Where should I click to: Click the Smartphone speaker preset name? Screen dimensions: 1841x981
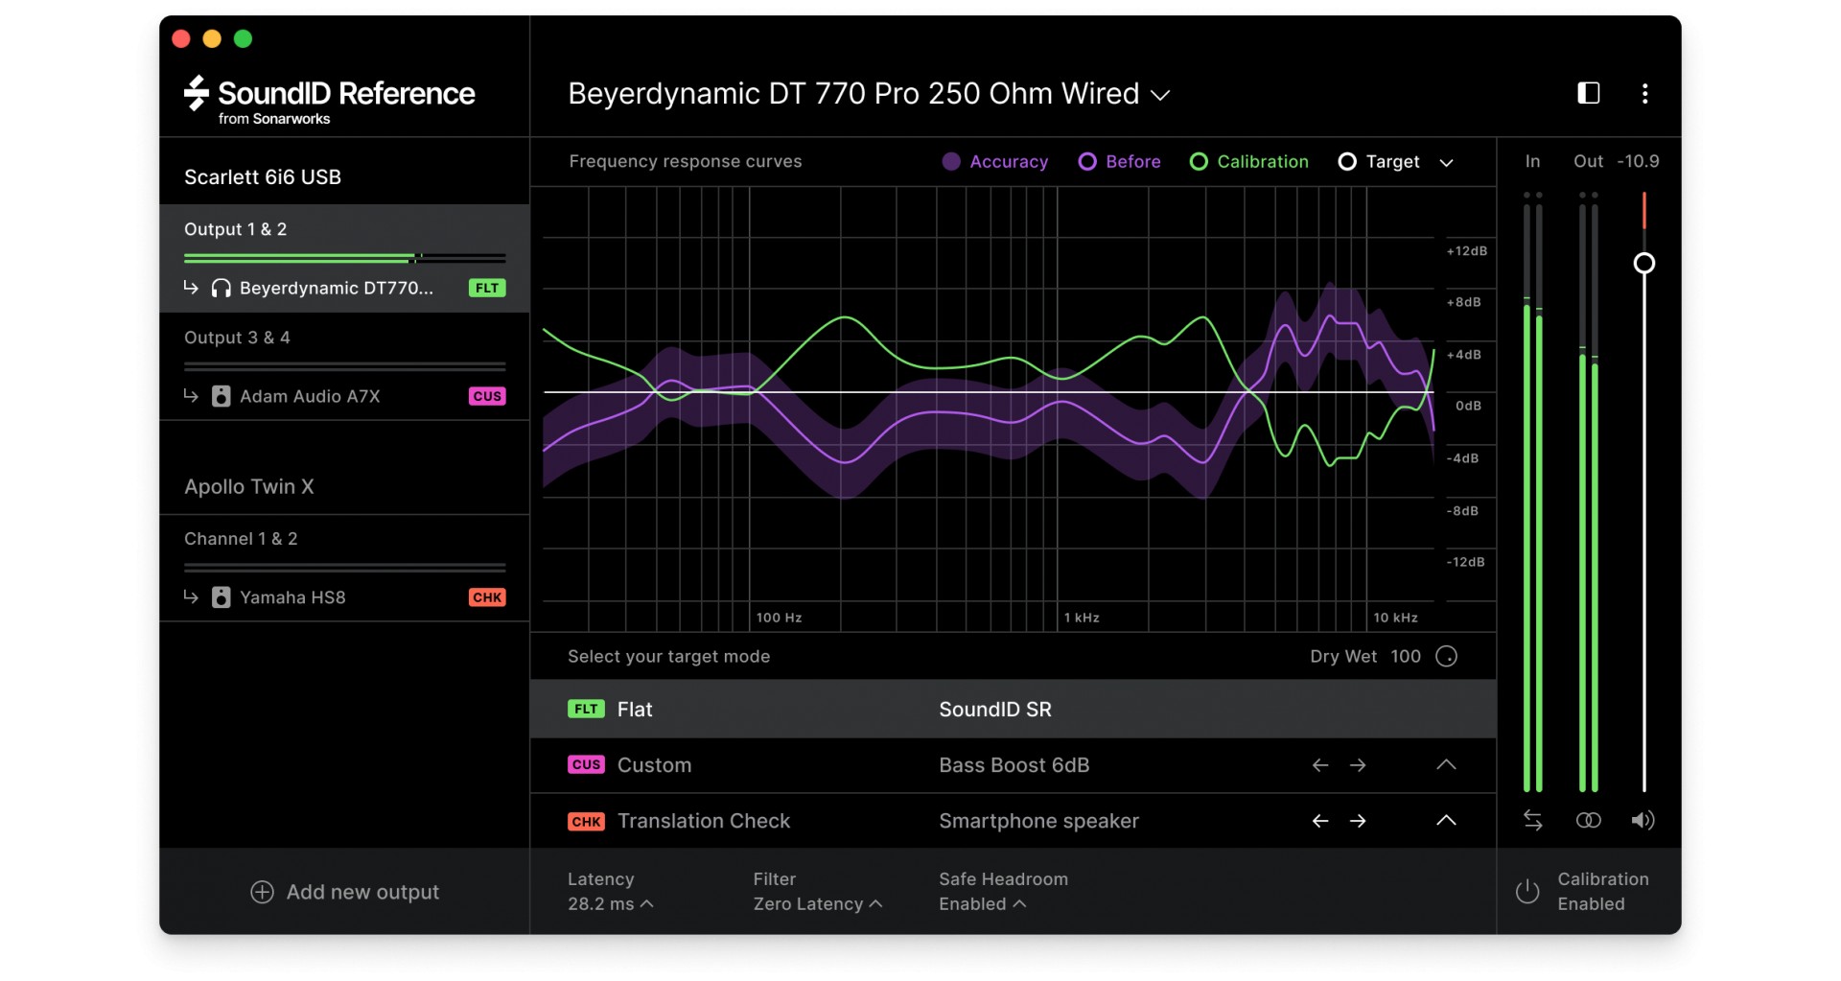(1038, 821)
